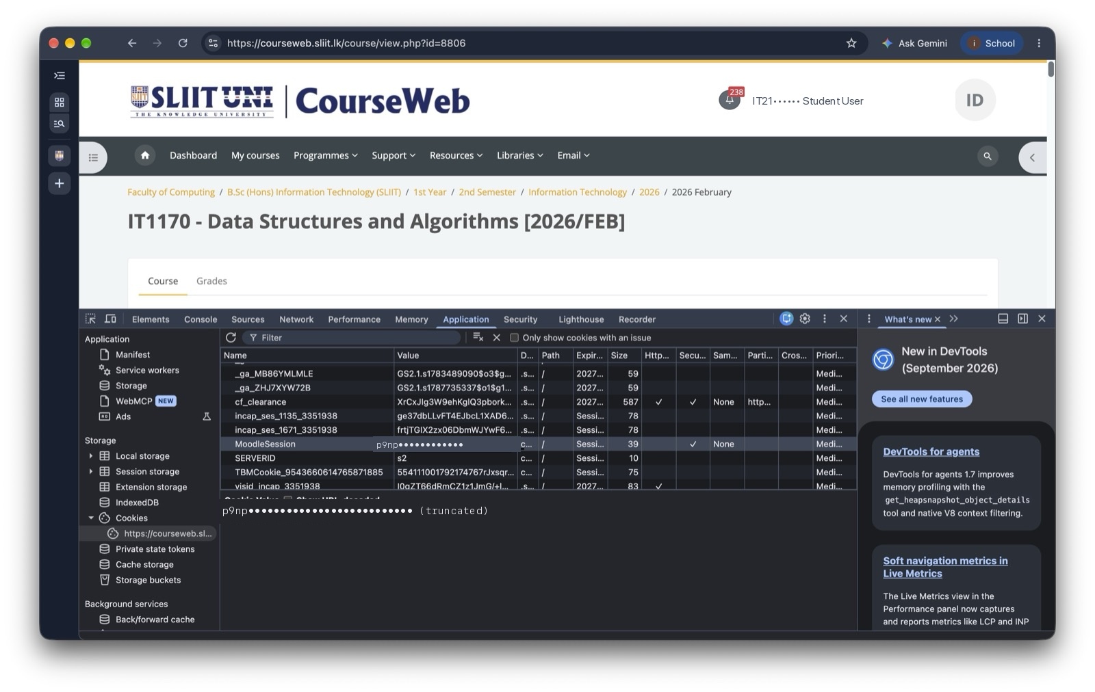
Task: Click the CourseWeb home icon in navbar
Action: point(145,156)
